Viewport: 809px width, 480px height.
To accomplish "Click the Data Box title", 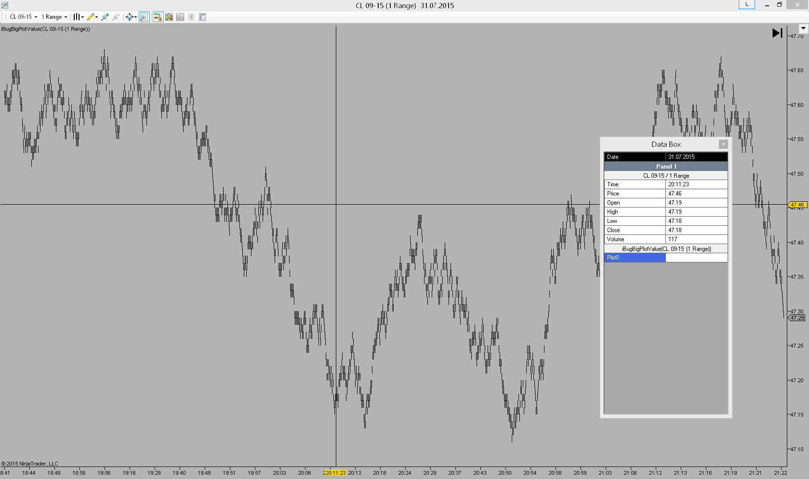I will [x=666, y=144].
